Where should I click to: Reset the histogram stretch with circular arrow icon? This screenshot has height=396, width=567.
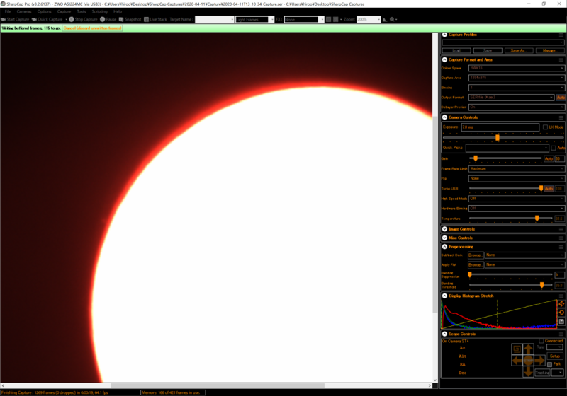coord(561,313)
